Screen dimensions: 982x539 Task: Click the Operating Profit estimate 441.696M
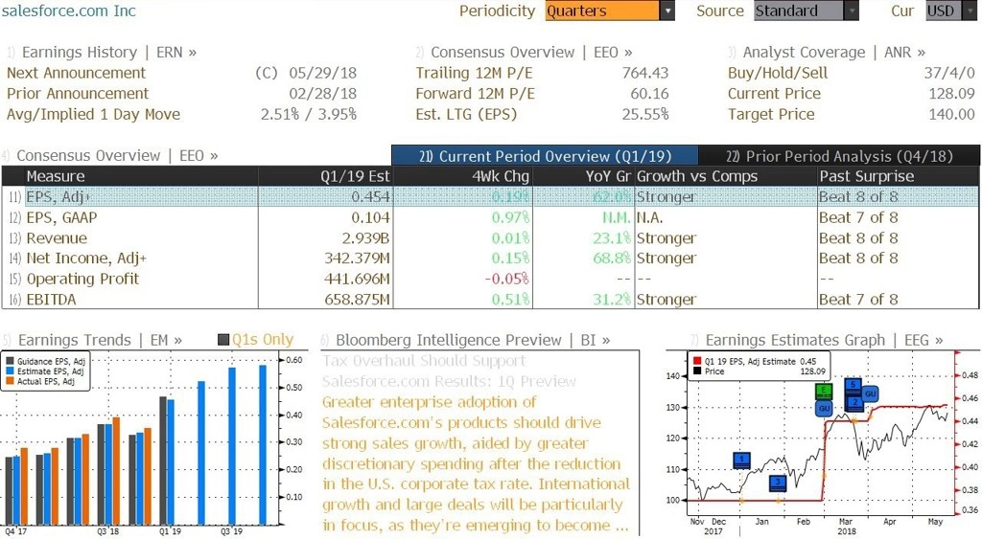point(357,279)
